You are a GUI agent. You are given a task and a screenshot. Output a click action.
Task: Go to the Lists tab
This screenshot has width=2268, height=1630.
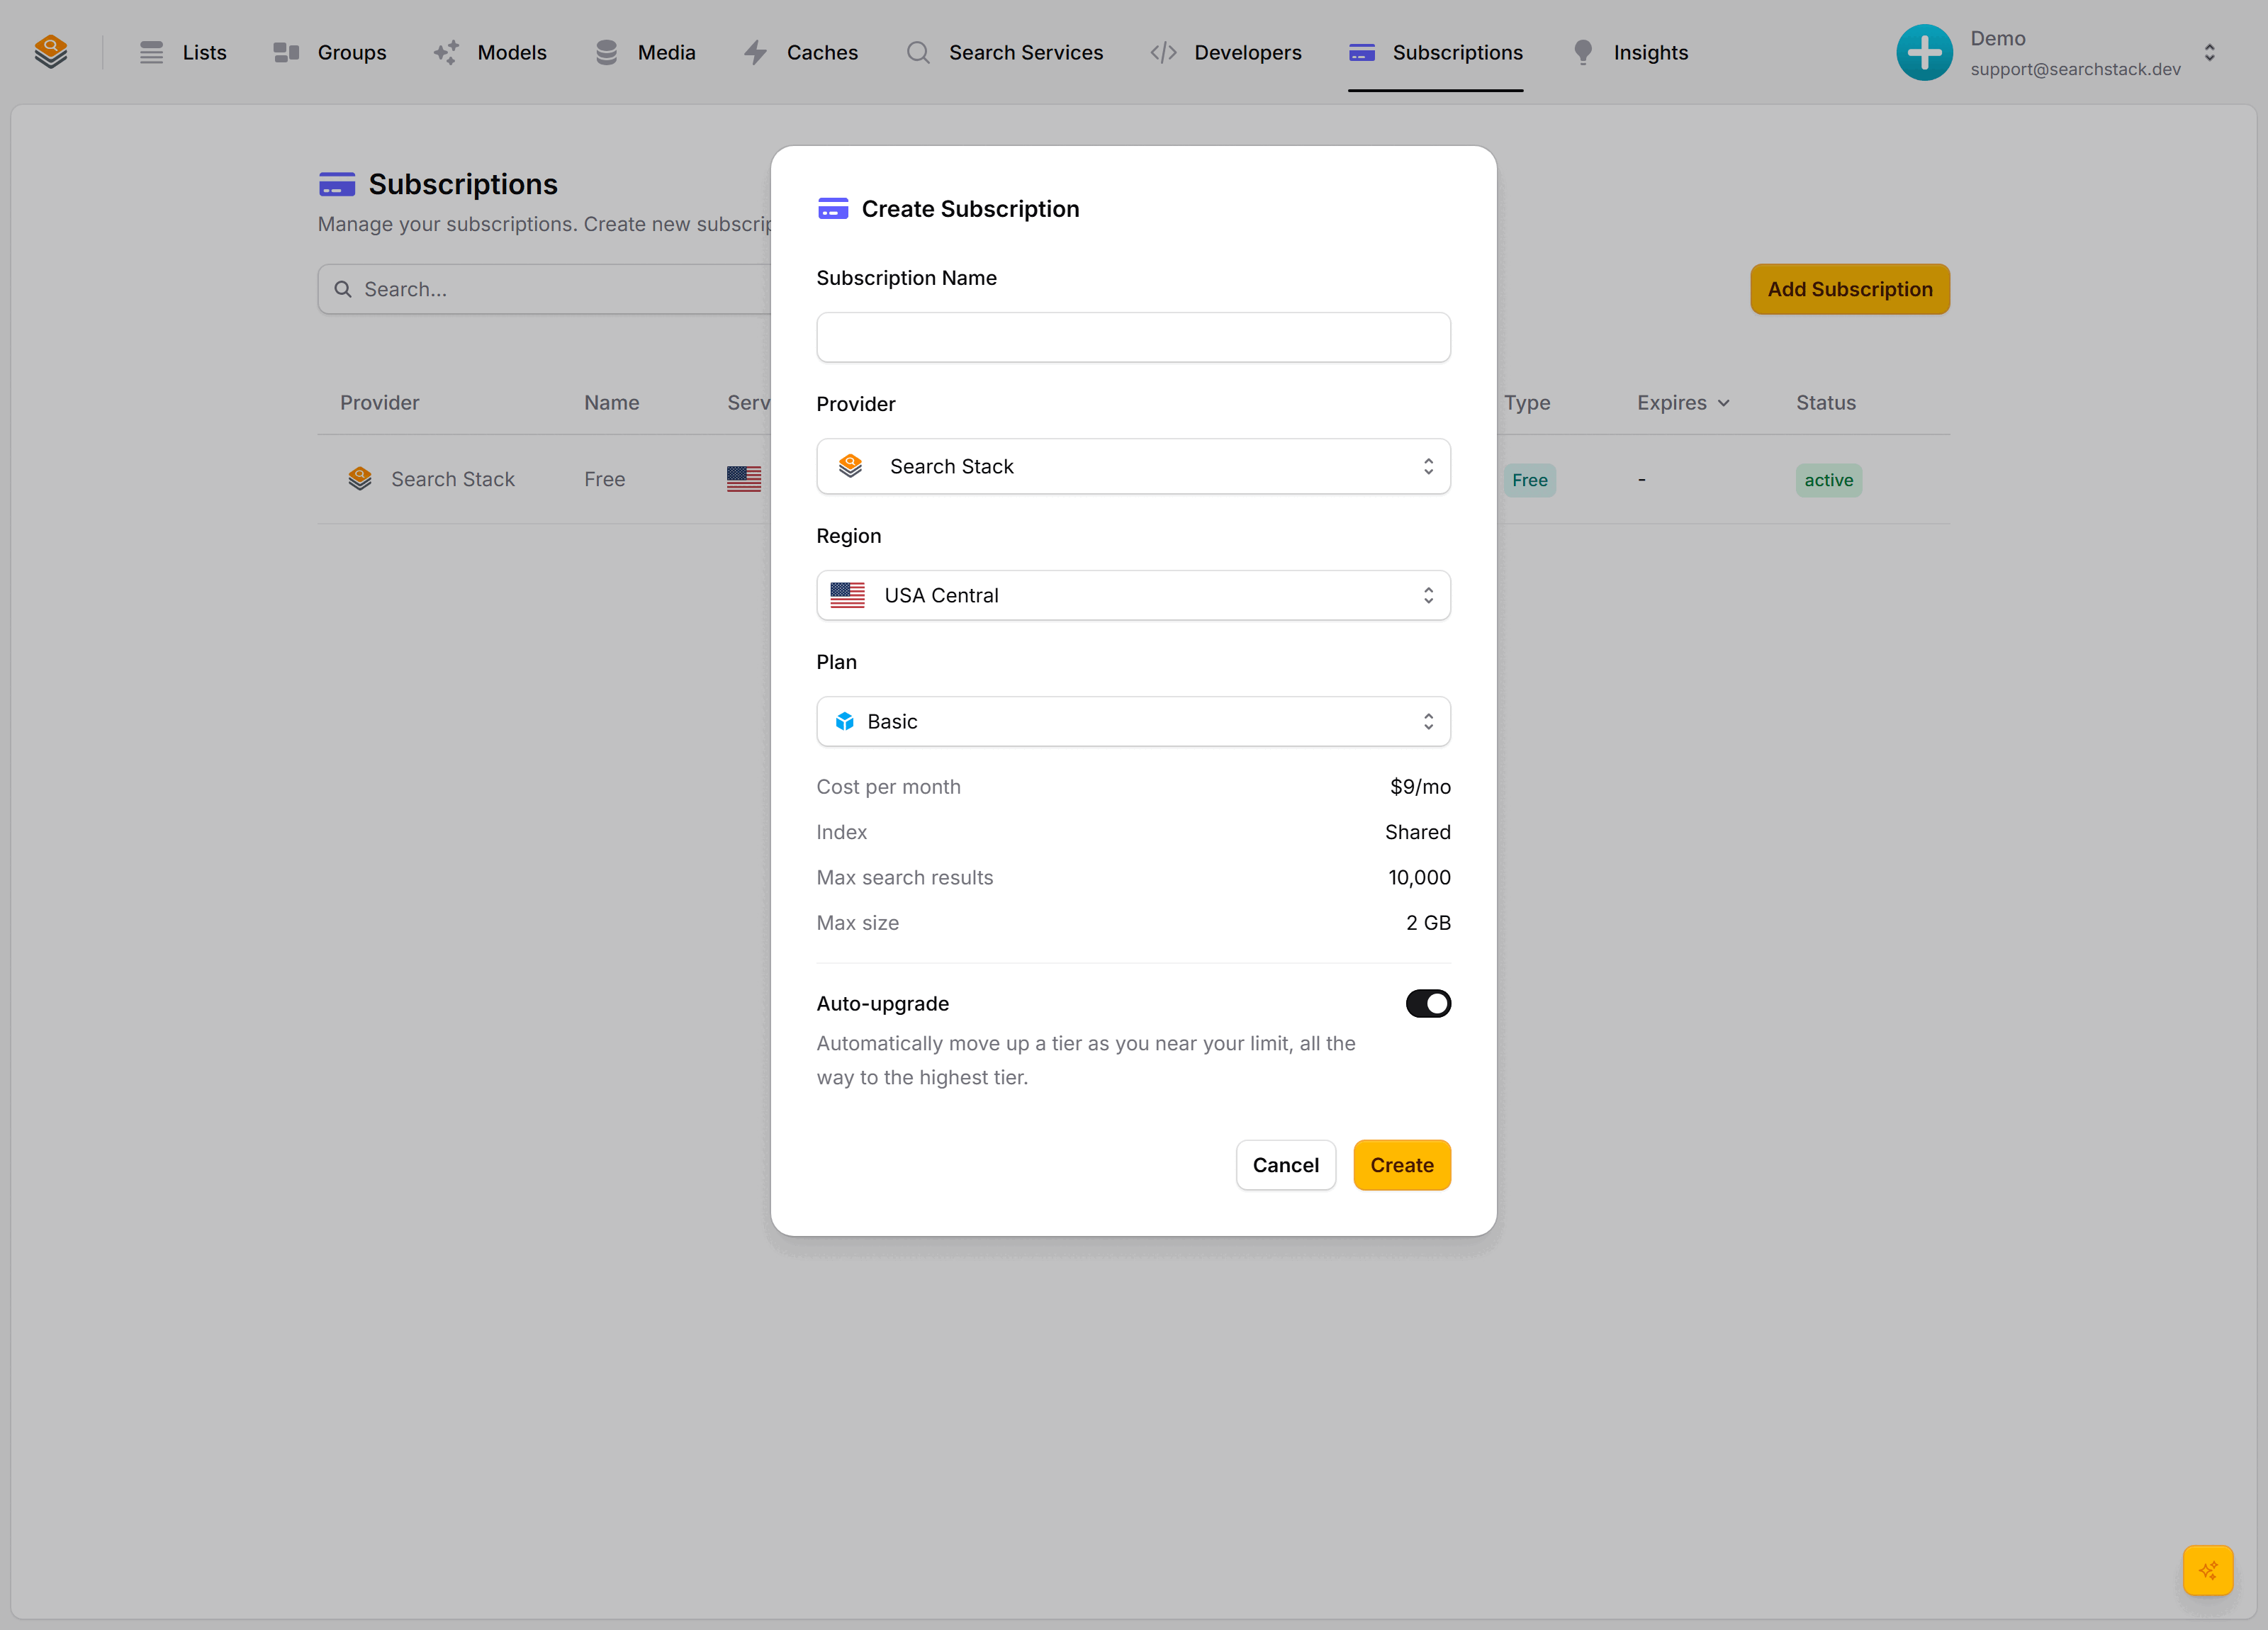(184, 52)
